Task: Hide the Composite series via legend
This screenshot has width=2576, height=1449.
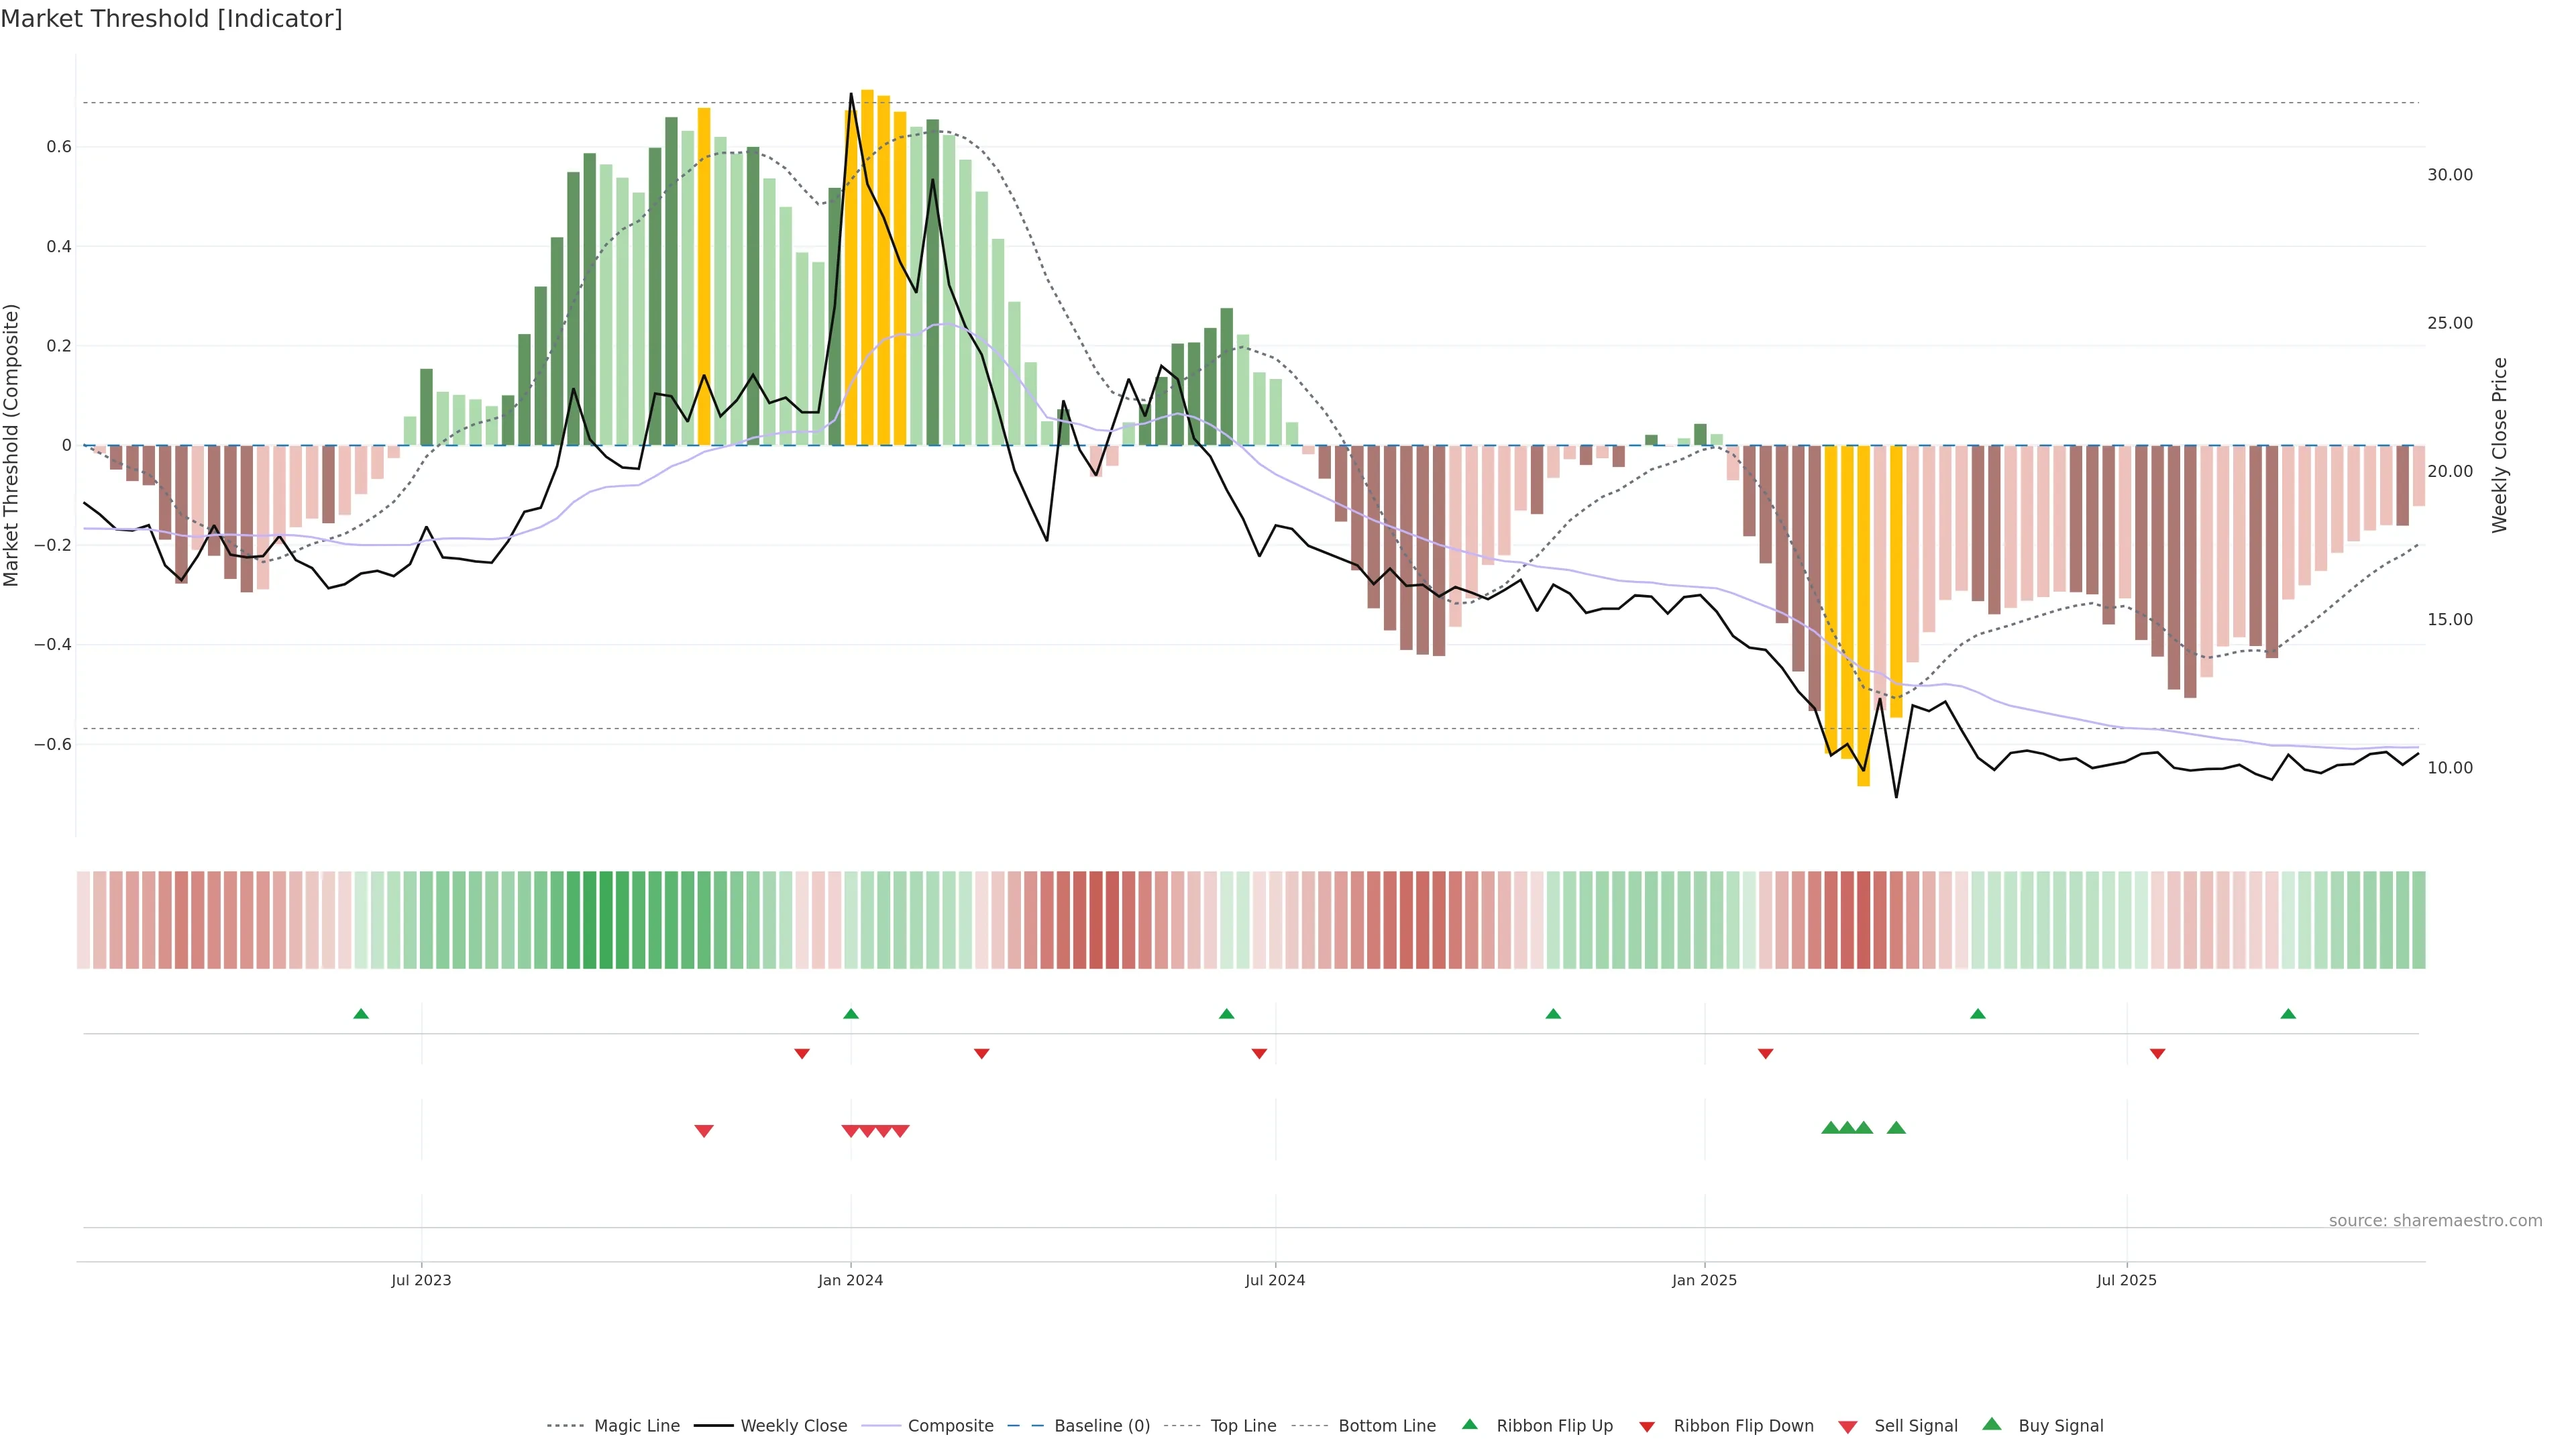Action: (950, 1426)
